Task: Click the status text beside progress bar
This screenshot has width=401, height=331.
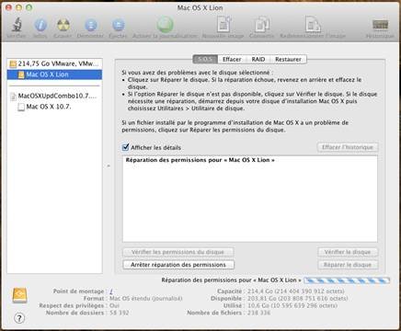Action: click(232, 280)
